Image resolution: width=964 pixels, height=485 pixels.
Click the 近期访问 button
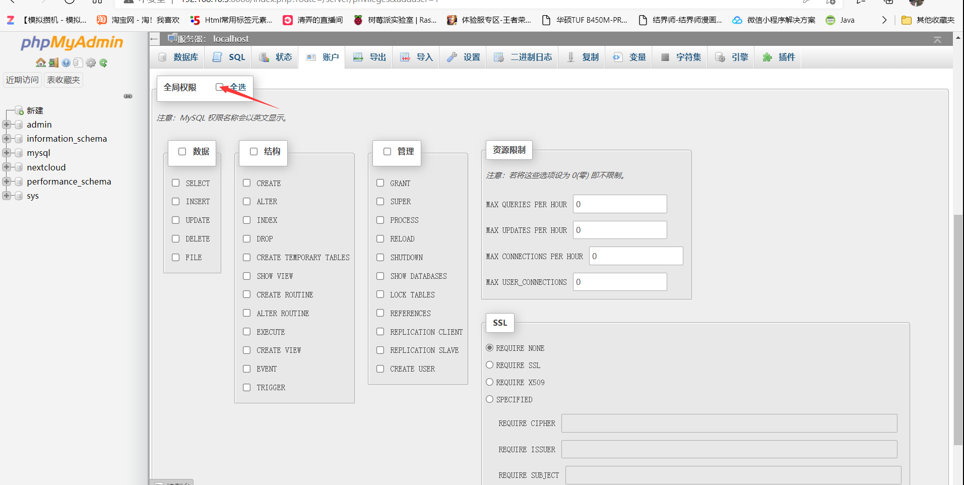[22, 80]
